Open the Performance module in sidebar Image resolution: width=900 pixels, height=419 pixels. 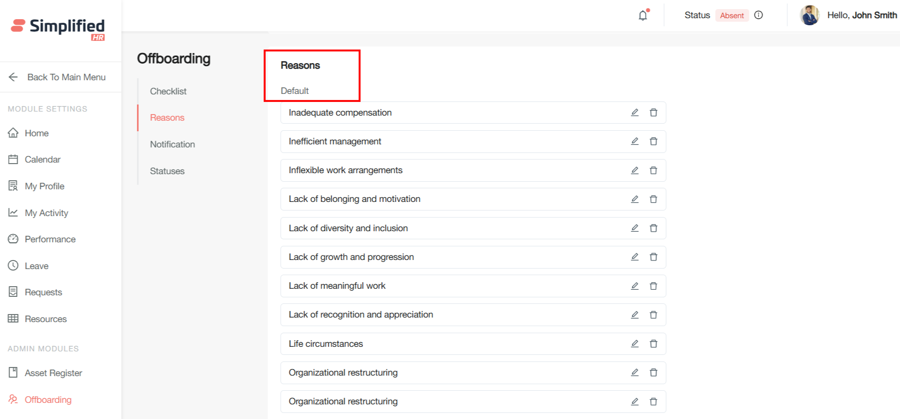[x=50, y=239]
